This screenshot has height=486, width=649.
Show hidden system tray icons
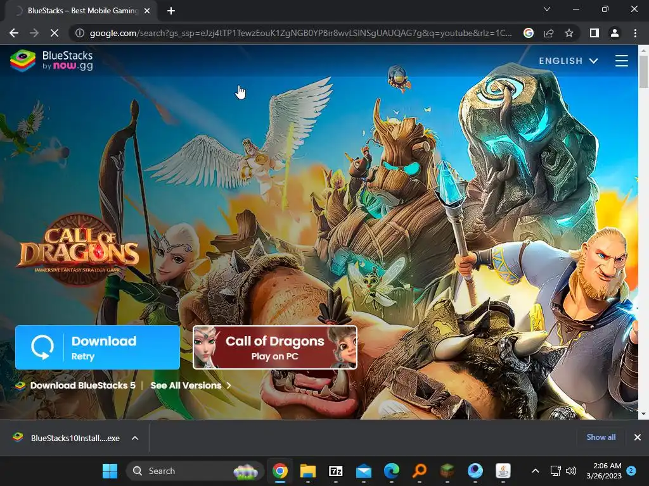click(x=535, y=471)
